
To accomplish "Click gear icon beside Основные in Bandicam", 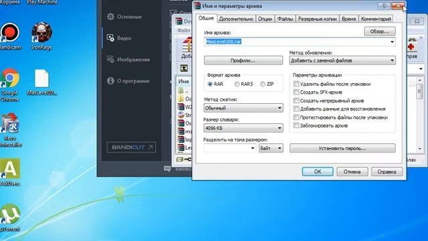I will (x=110, y=17).
